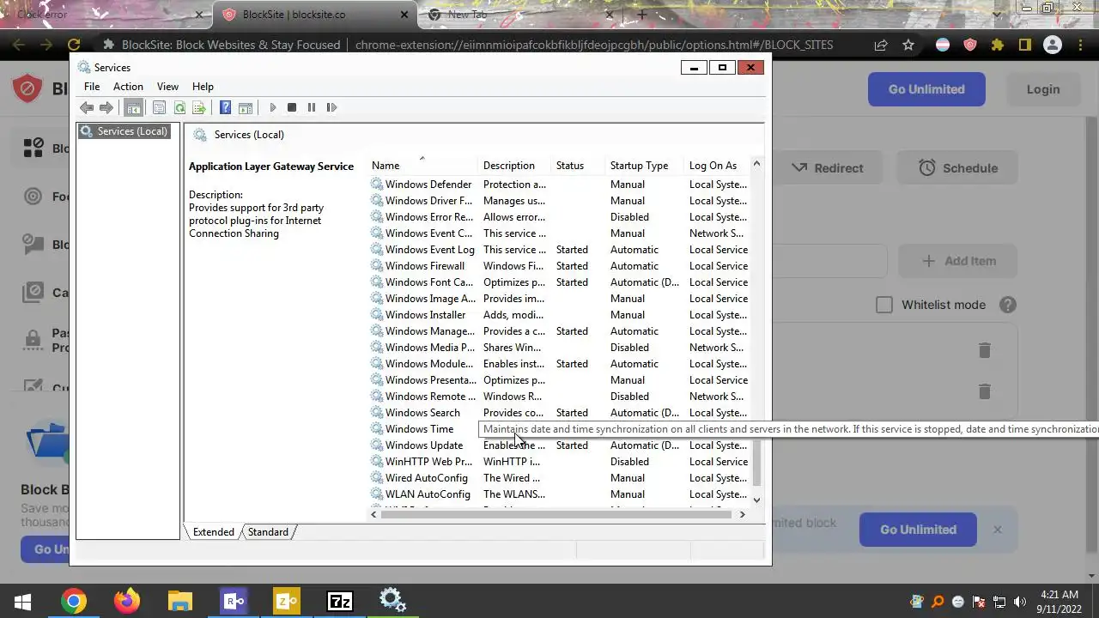Click the Export List toolbar icon
Viewport: 1099px width, 618px height.
(199, 108)
